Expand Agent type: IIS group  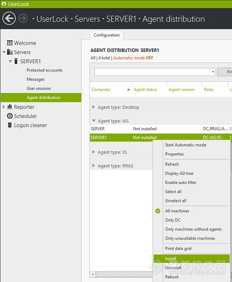[94, 152]
